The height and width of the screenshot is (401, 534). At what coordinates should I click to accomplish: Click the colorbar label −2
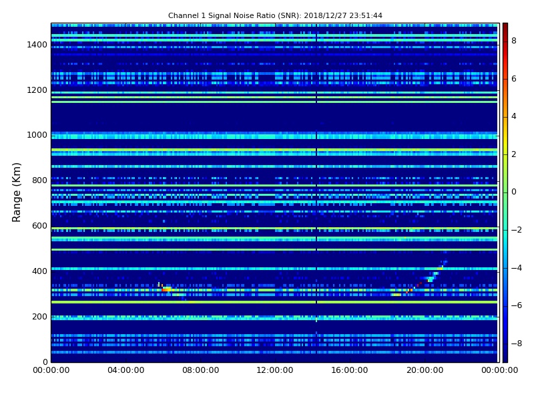coord(516,230)
